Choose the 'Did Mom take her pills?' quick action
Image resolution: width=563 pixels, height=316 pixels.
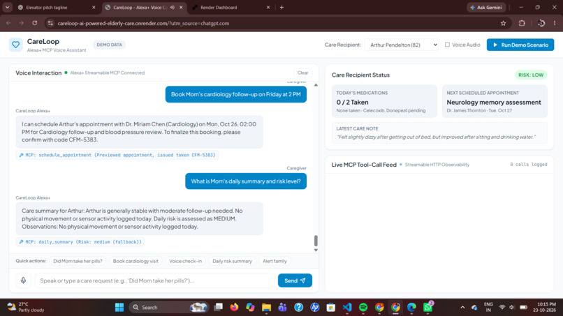[x=78, y=261]
